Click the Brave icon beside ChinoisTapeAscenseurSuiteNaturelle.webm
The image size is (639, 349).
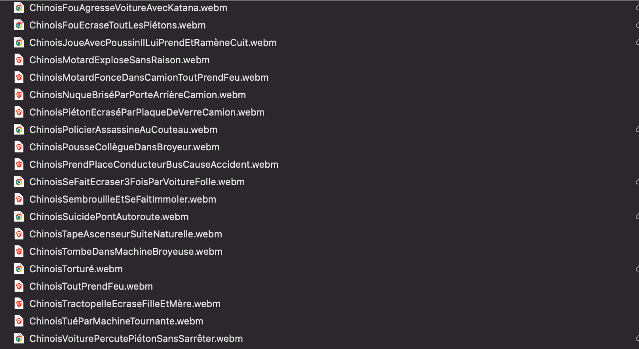pyautogui.click(x=19, y=234)
